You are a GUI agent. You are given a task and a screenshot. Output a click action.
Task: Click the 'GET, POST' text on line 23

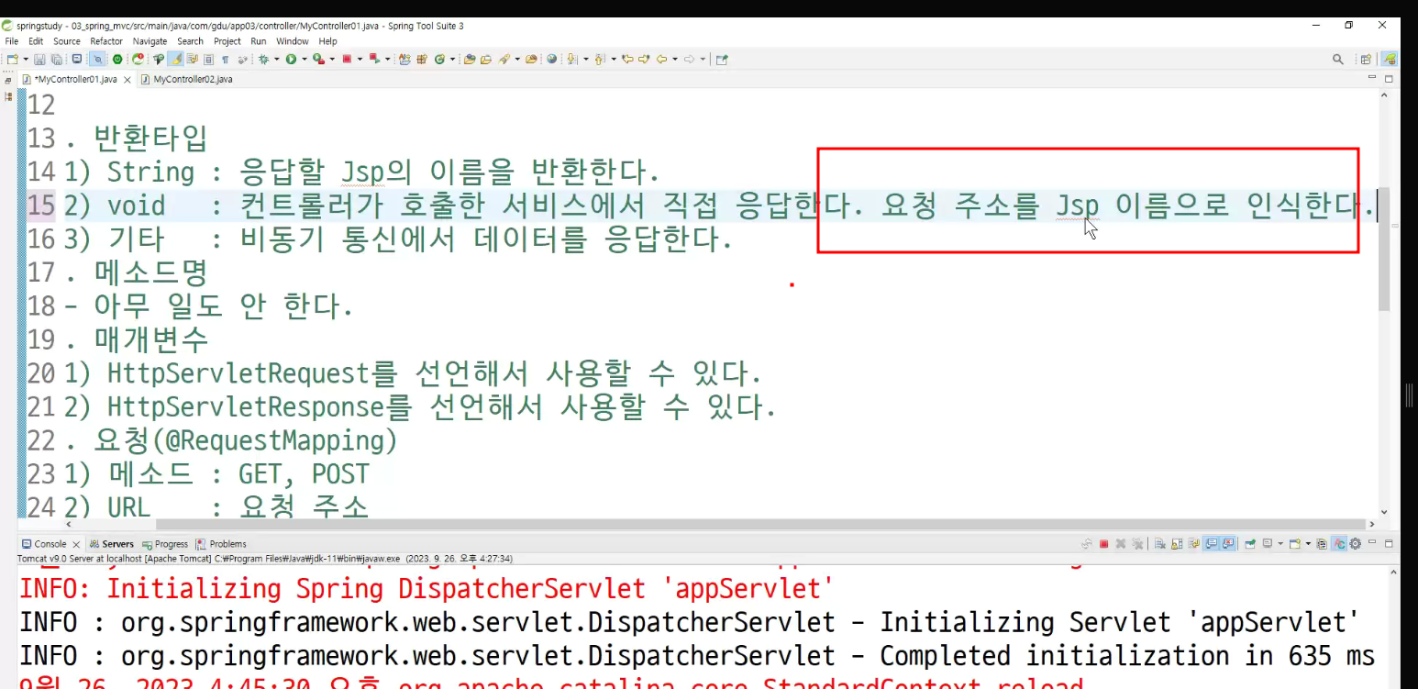click(304, 474)
